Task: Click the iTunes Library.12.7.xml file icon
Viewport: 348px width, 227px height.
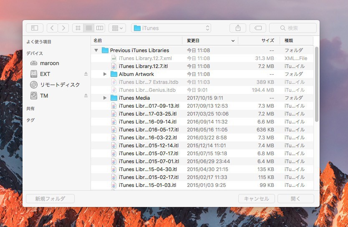Action: click(113, 58)
